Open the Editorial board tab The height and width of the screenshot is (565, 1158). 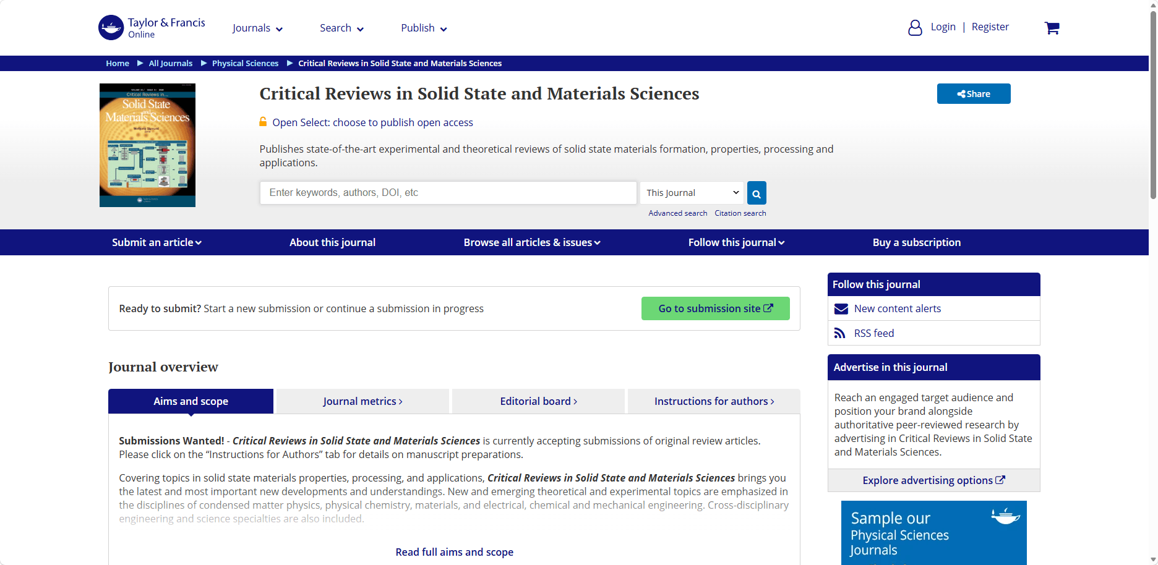tap(538, 401)
